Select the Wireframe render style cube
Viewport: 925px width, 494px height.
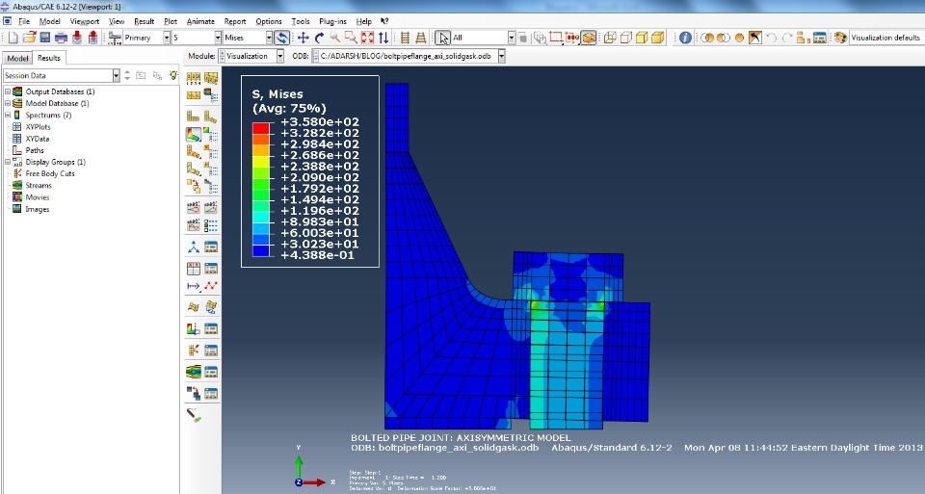610,38
